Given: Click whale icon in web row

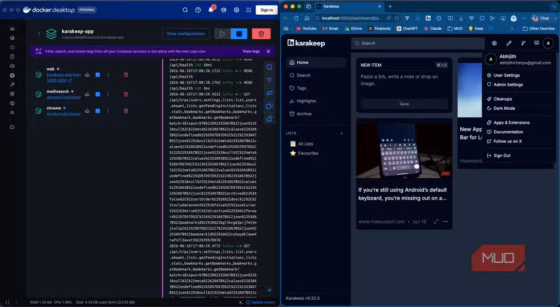Looking at the screenshot, I should 87,75.
